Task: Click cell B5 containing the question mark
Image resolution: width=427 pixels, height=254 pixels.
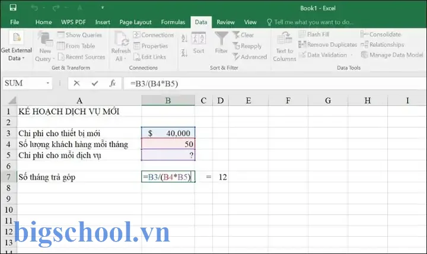Action: 168,155
